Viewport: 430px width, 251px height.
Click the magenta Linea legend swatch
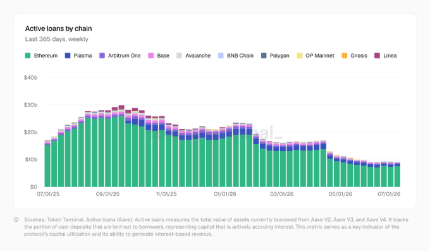[x=377, y=56]
